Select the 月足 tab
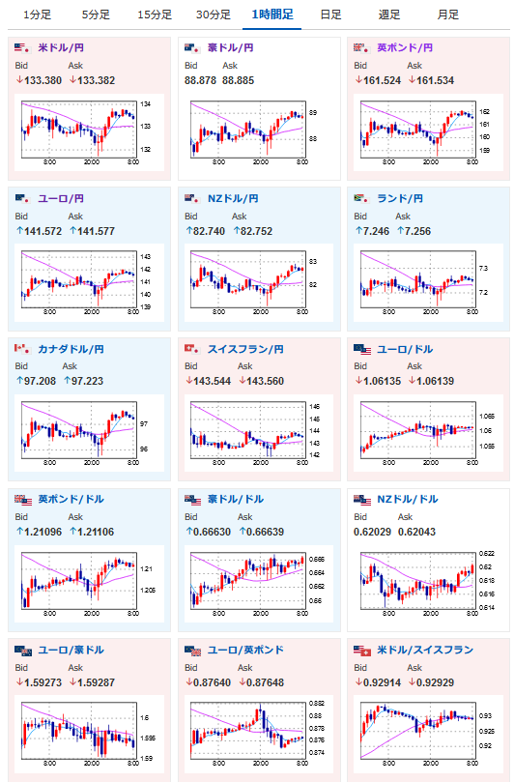 (447, 14)
